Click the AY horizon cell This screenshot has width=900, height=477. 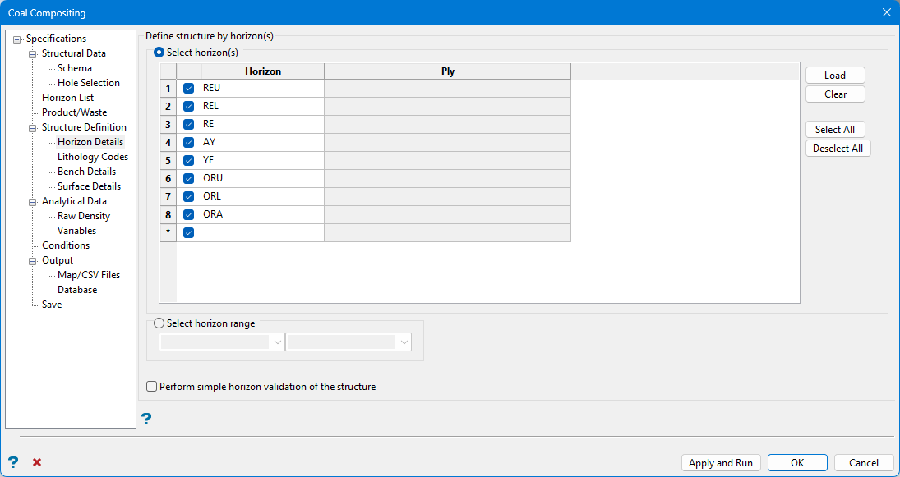263,142
